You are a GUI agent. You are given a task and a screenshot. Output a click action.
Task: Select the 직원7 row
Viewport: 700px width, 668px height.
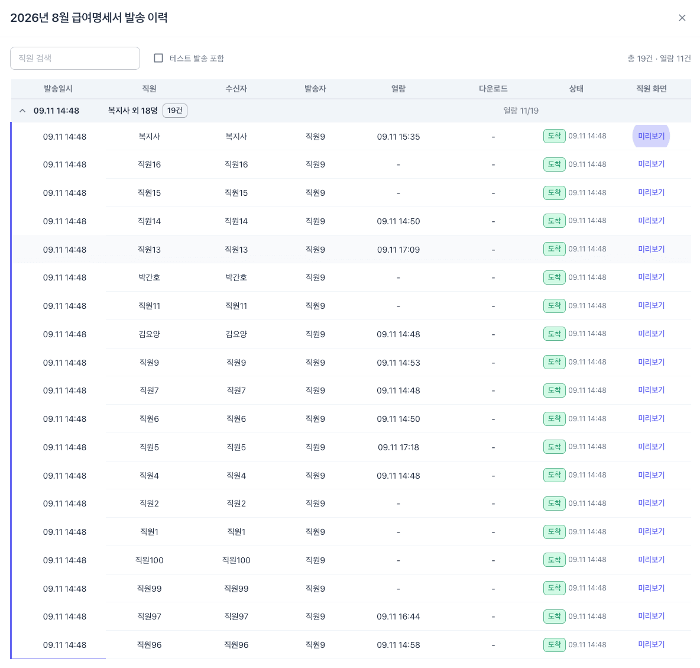point(351,391)
